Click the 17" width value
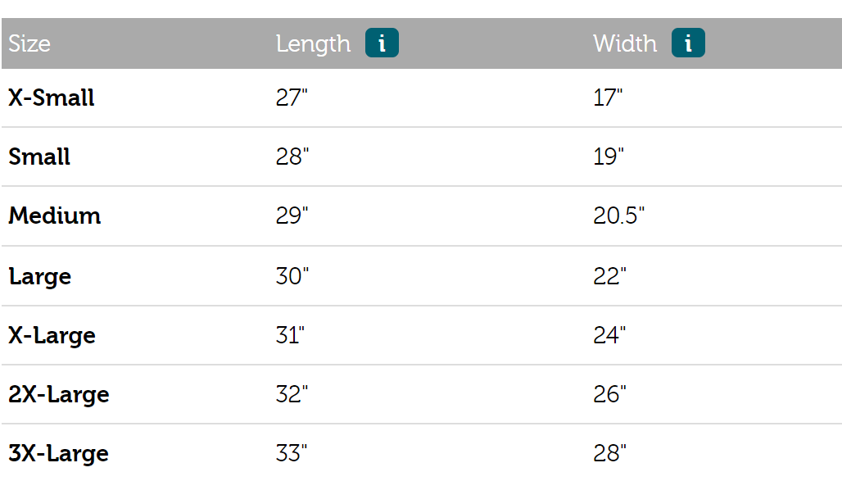Image resolution: width=842 pixels, height=481 pixels. pyautogui.click(x=608, y=98)
